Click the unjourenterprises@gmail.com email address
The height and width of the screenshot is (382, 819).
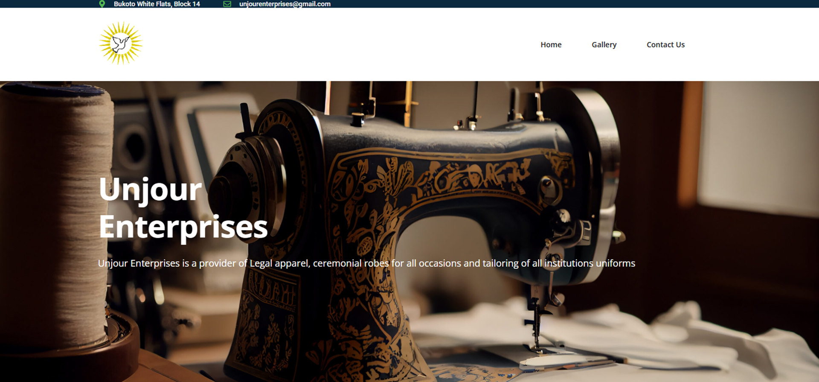tap(285, 4)
